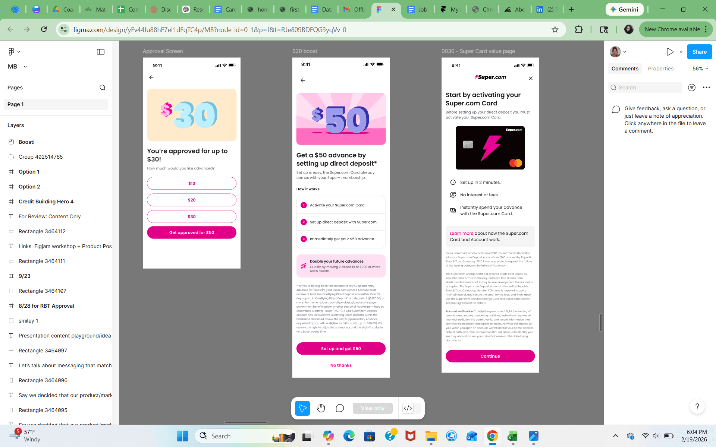Open Figma main menu logo dropdown
Screen dimensions: 716x447
(x=14, y=52)
